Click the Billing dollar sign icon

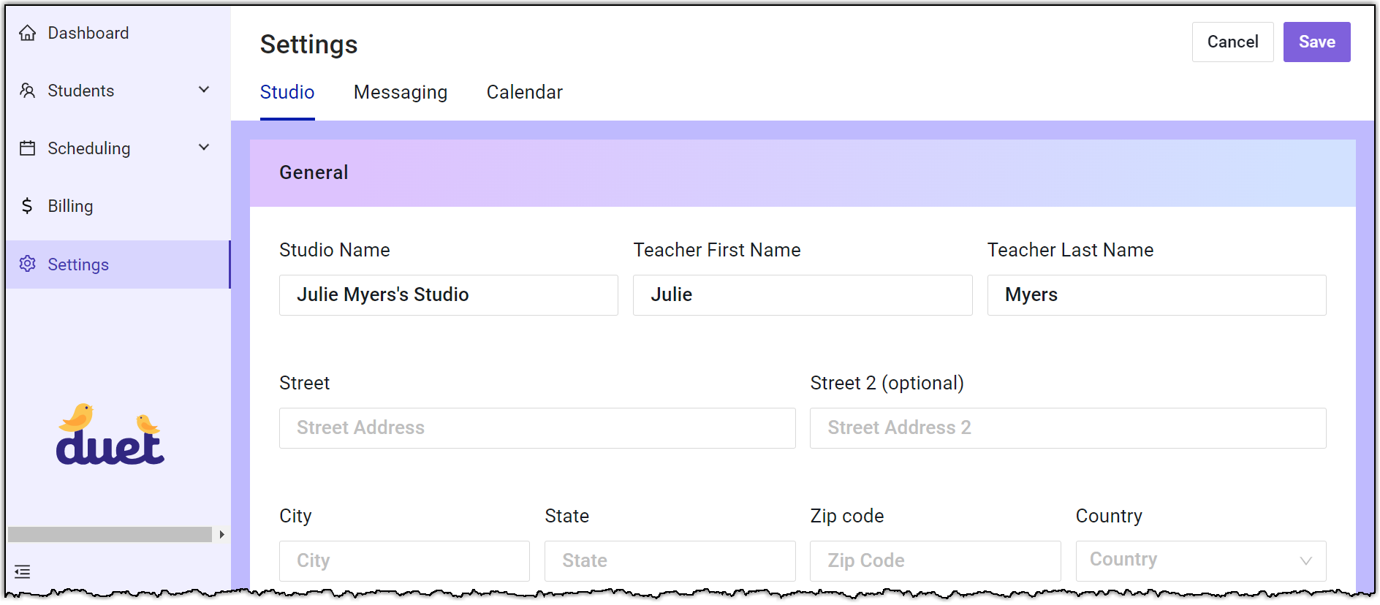click(28, 206)
